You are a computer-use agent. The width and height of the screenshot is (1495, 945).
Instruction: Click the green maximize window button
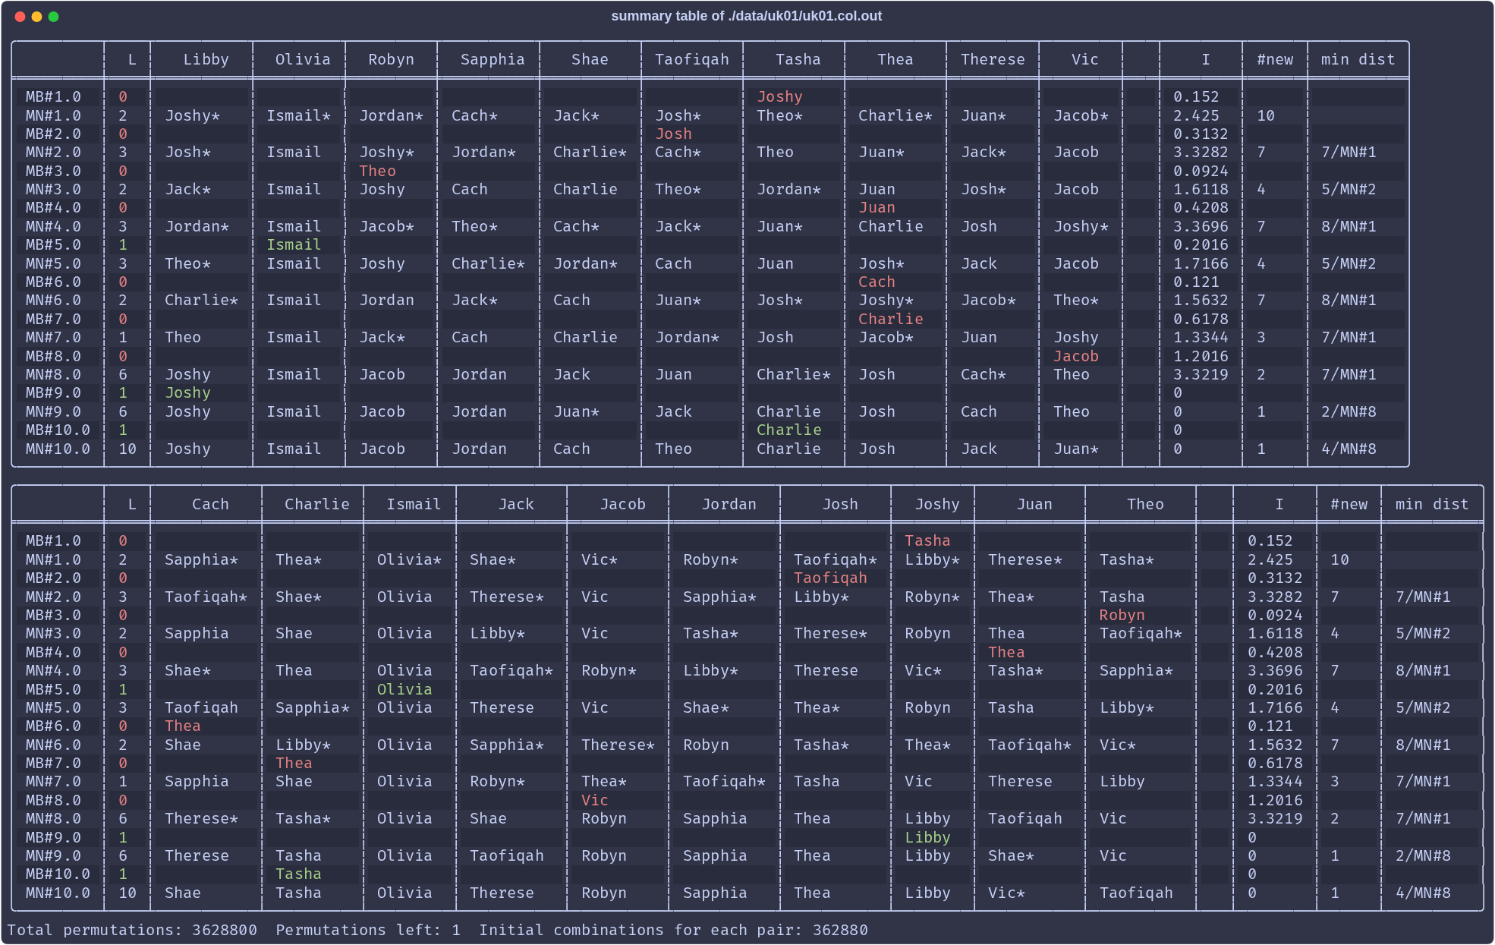click(53, 17)
